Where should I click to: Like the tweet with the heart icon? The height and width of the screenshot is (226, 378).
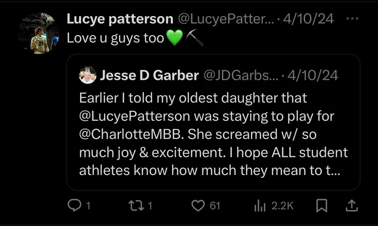tap(198, 206)
